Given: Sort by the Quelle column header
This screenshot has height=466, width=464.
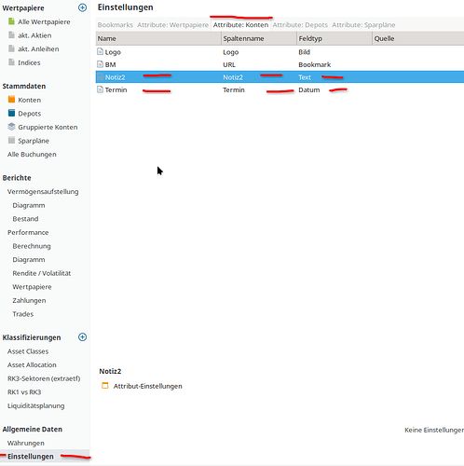Looking at the screenshot, I should (x=418, y=38).
